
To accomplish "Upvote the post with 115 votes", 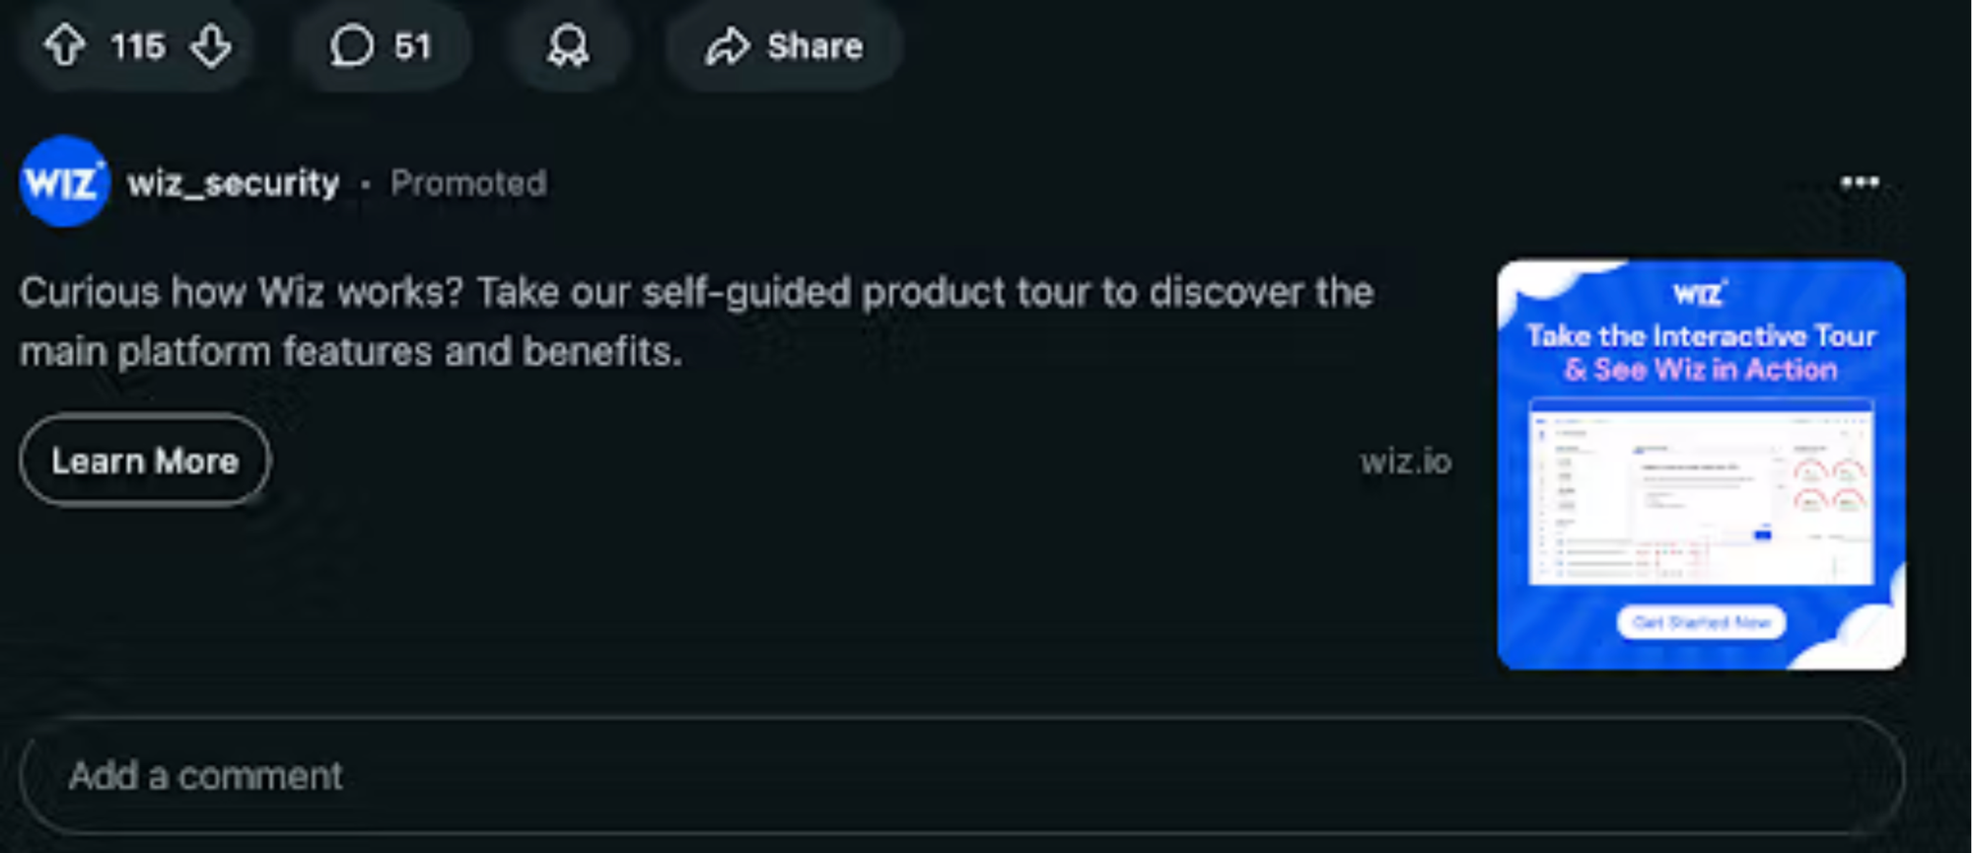I will click(65, 45).
